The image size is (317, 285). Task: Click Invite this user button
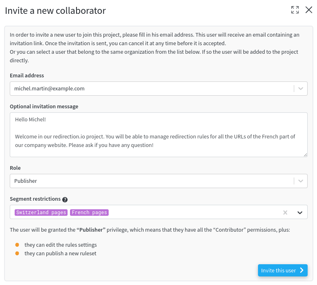[x=283, y=270]
